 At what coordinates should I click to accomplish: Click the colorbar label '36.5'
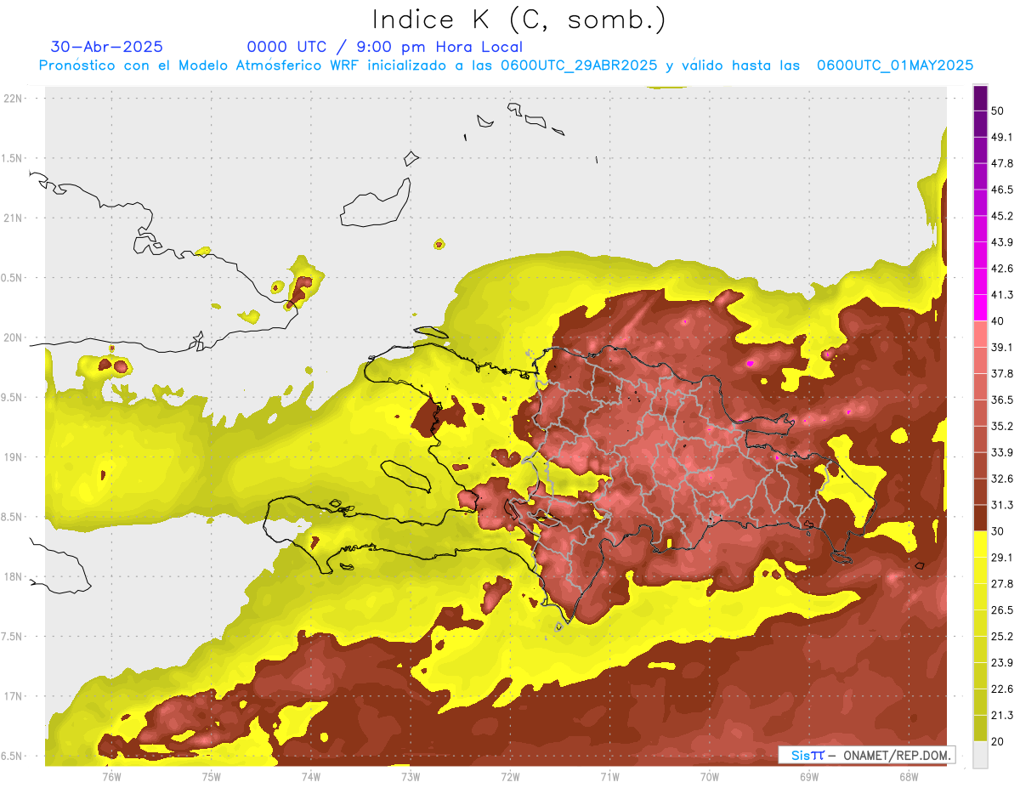click(x=1002, y=400)
